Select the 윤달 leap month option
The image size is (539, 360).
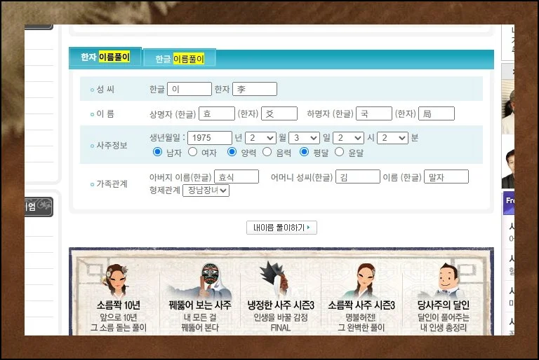click(340, 152)
